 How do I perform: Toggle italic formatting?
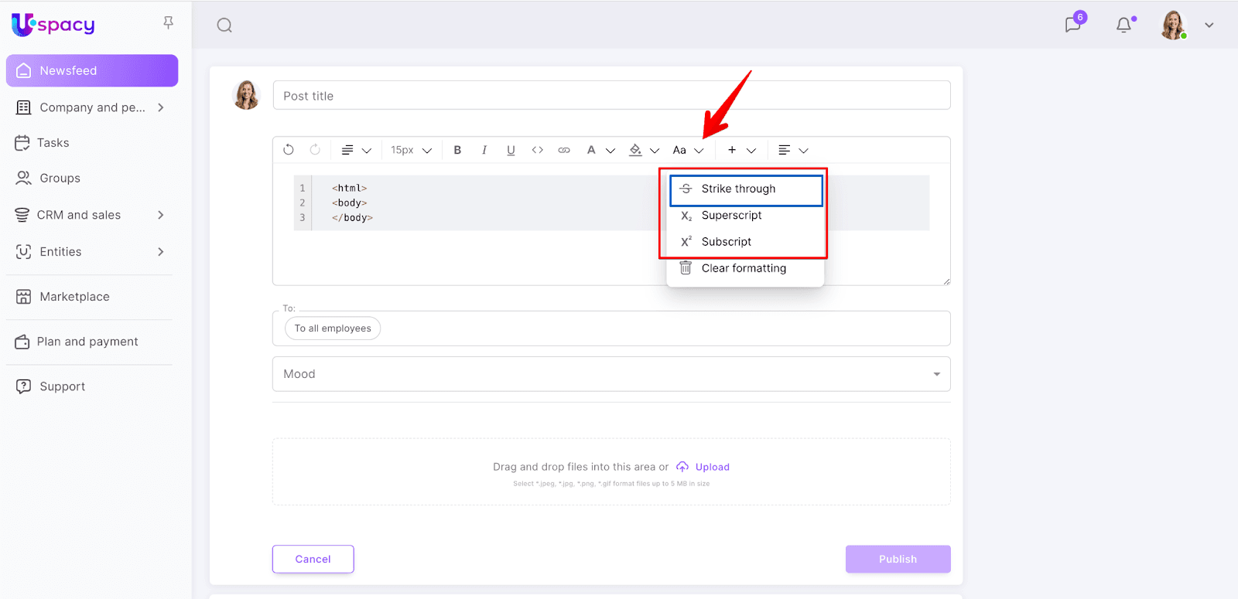tap(484, 150)
